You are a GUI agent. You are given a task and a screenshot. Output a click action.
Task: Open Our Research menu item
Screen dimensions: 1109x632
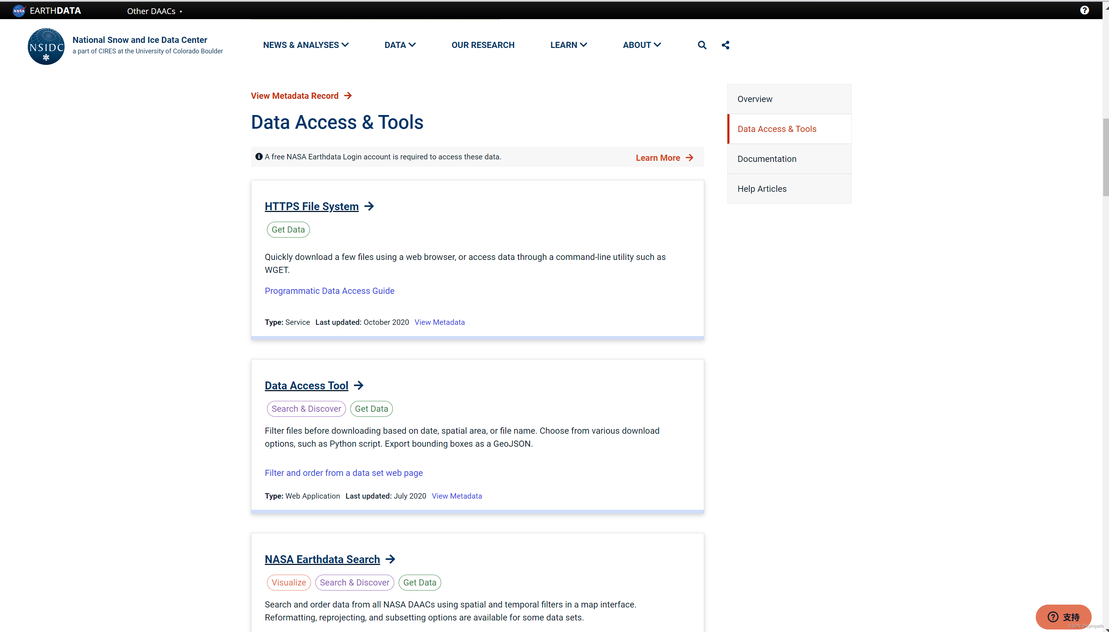point(482,45)
